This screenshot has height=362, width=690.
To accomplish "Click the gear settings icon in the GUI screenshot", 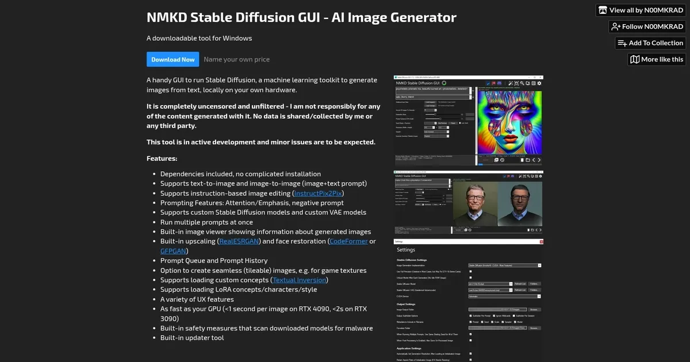I will [x=539, y=83].
